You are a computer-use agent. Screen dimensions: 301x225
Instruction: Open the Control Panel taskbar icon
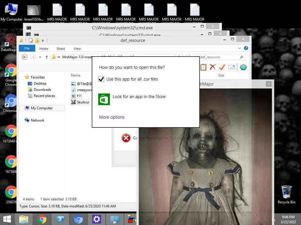(x=115, y=219)
